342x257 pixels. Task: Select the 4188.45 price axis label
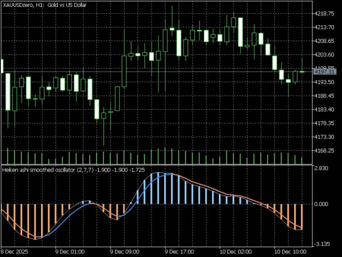pos(324,96)
